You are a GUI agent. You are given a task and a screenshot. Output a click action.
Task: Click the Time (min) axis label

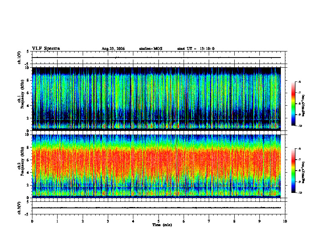pyautogui.click(x=162, y=225)
